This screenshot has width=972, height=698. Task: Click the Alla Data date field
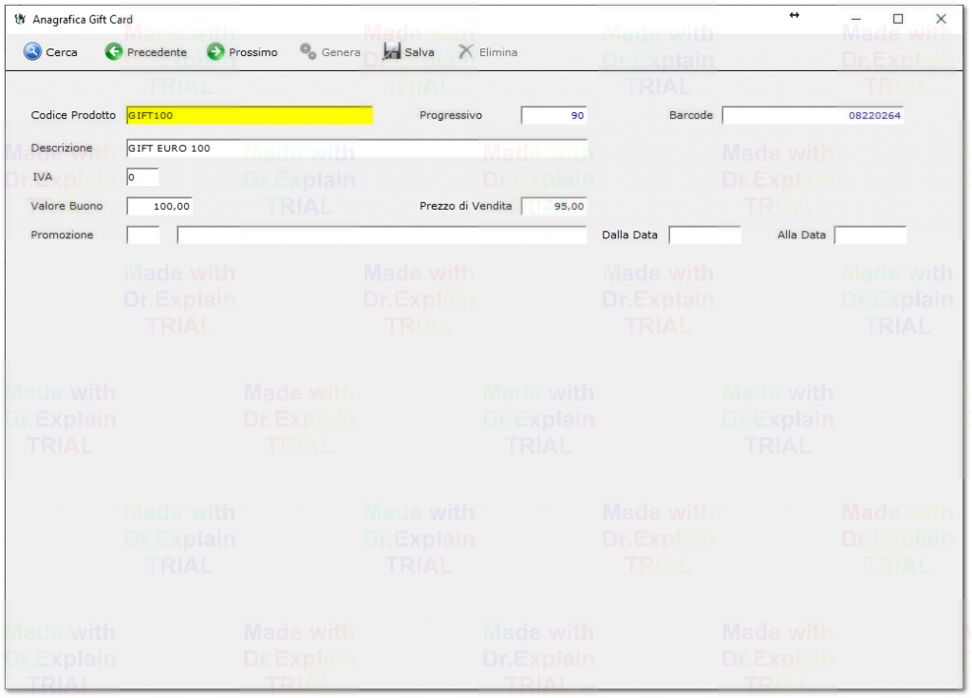coord(869,235)
